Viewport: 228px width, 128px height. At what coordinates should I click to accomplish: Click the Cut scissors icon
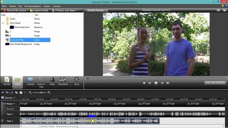[12, 92]
